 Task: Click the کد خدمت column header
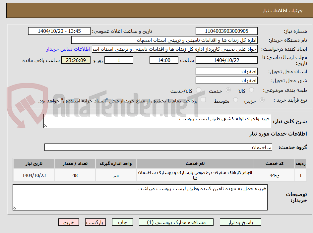click(274, 164)
